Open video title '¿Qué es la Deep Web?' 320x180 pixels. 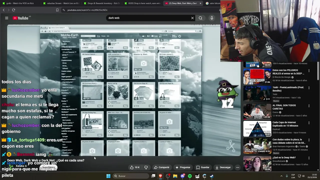(x=284, y=157)
